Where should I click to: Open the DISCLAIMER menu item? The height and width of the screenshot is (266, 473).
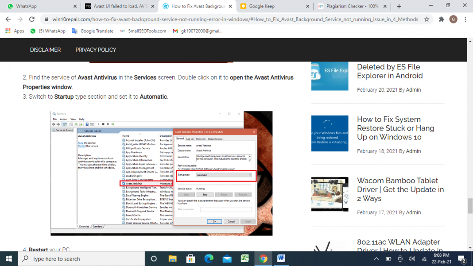pyautogui.click(x=45, y=50)
